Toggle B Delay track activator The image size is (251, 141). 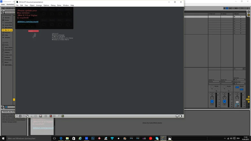coord(224,102)
